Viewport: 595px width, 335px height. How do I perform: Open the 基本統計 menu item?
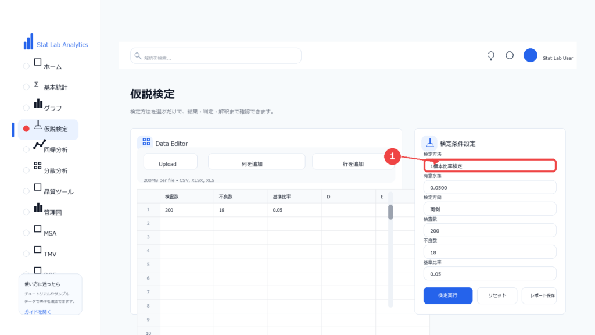pyautogui.click(x=55, y=87)
